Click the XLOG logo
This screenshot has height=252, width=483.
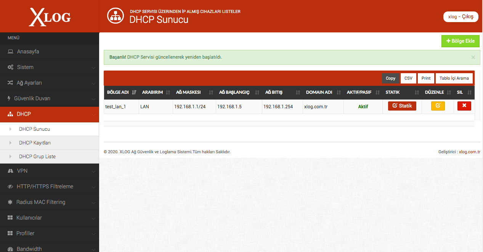(50, 18)
